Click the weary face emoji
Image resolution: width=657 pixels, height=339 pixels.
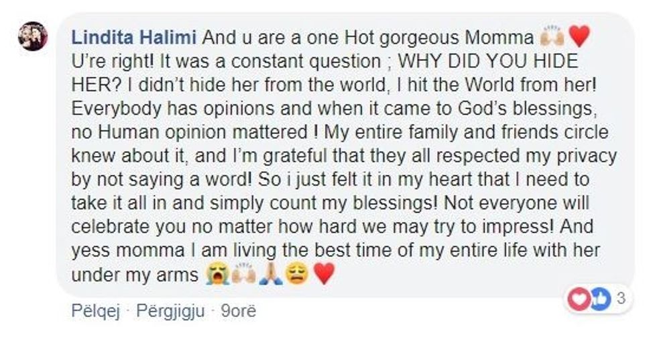[296, 275]
